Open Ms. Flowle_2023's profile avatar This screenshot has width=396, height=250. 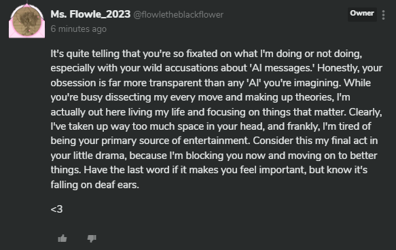click(26, 22)
